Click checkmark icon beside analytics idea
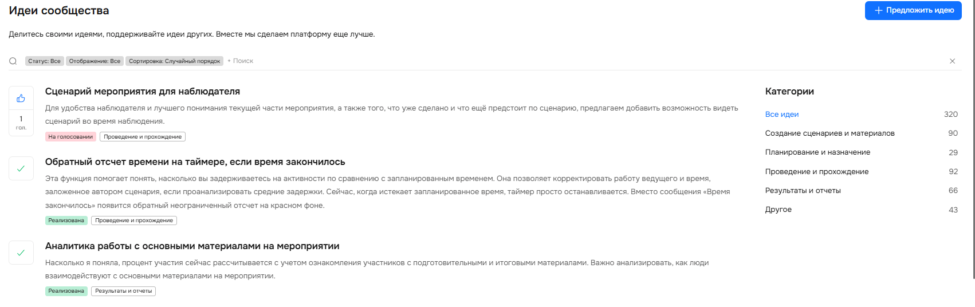Screen dimensions: 975x307 tap(21, 253)
